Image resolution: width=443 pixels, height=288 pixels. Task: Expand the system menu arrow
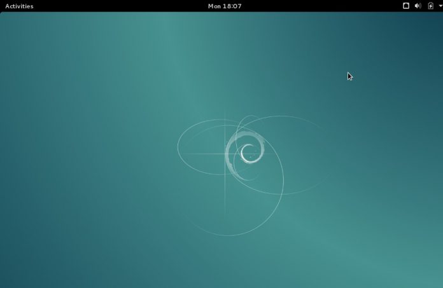pyautogui.click(x=440, y=6)
